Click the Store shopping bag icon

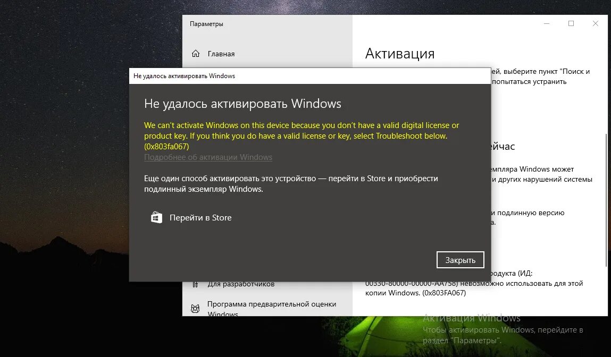click(156, 217)
